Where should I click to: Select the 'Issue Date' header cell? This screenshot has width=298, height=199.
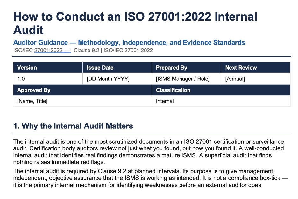117,67
